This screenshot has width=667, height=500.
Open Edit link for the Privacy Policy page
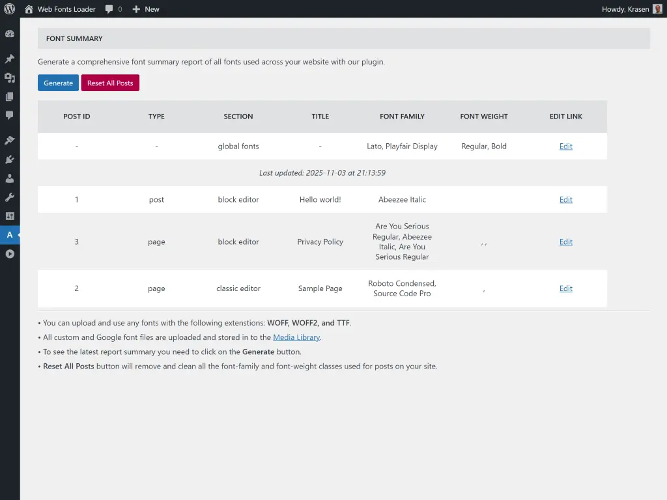click(565, 242)
